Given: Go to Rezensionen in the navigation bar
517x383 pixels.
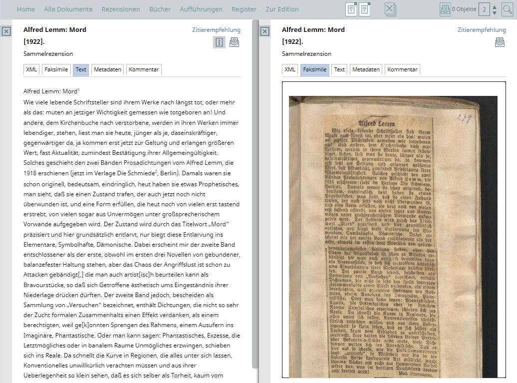Looking at the screenshot, I should pos(121,9).
